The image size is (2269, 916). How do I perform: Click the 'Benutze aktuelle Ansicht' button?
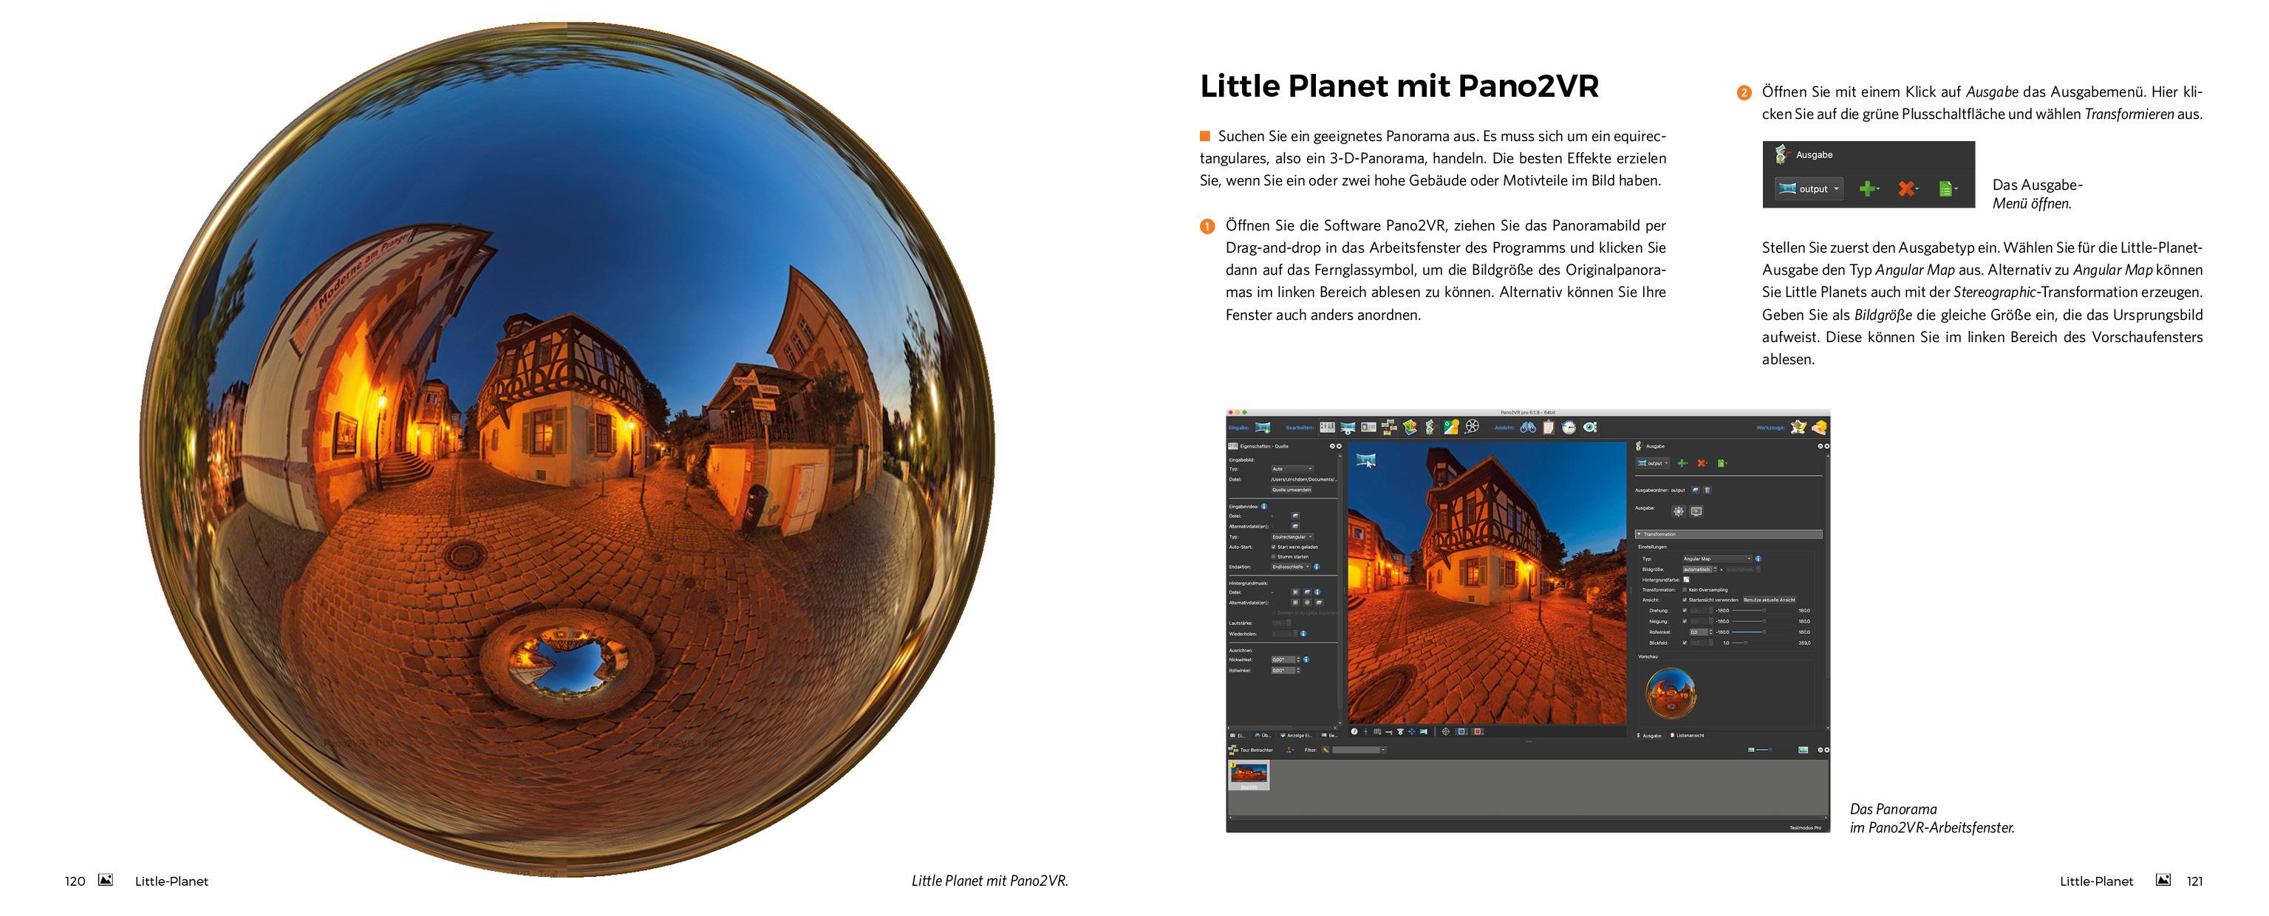1770,600
